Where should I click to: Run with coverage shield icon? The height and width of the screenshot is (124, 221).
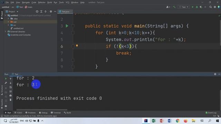201,7
